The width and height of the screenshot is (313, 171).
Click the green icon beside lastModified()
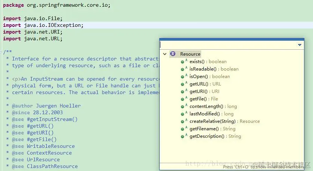coord(182,114)
